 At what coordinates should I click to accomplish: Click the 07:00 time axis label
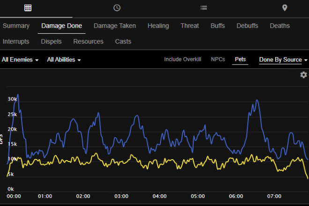point(274,196)
